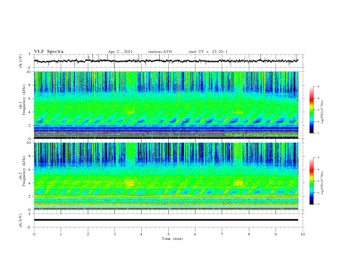Click the "ch.3(V)" bottom axis label

click(21, 220)
